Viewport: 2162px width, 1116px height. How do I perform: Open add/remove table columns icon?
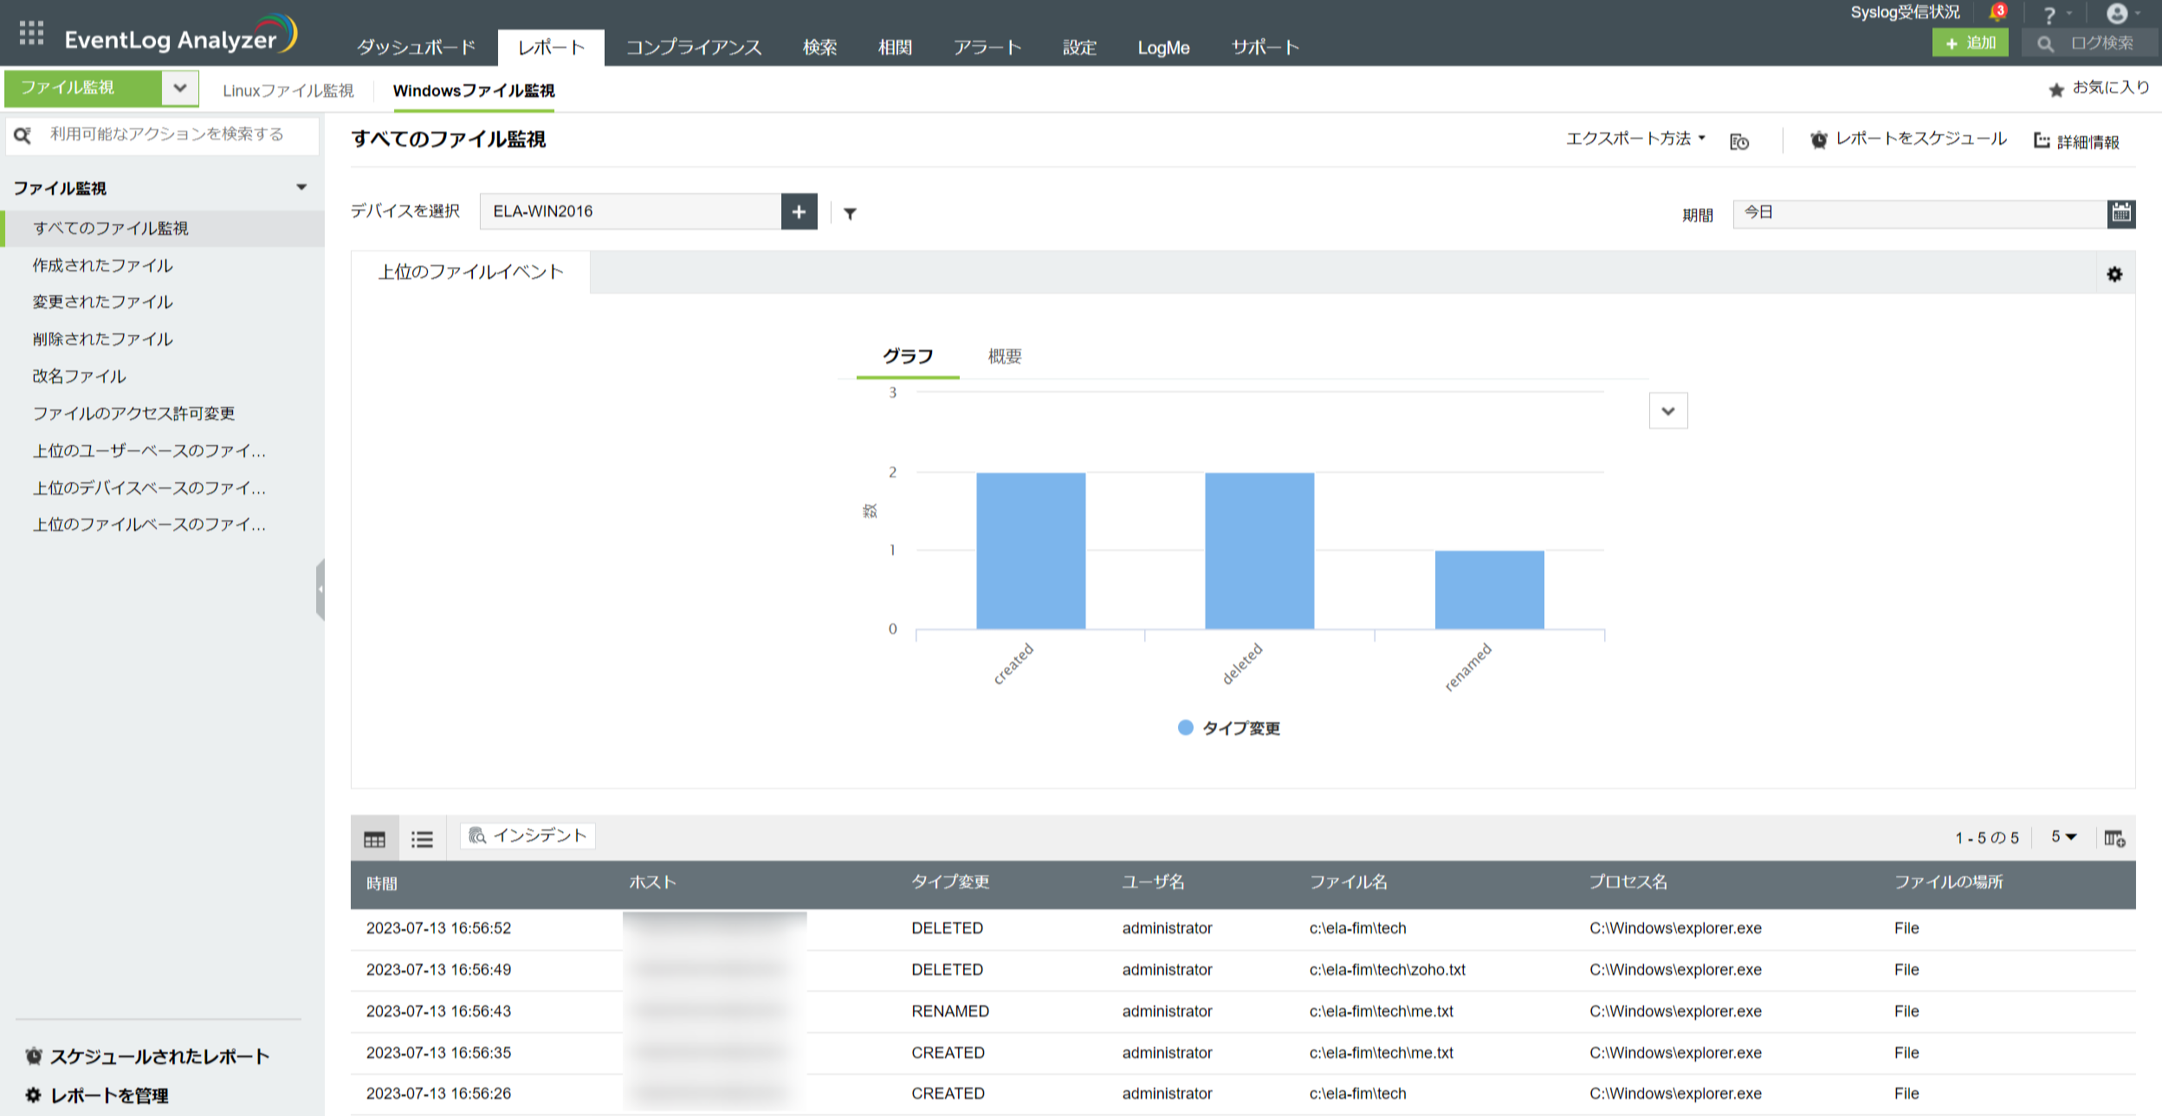pos(2114,838)
